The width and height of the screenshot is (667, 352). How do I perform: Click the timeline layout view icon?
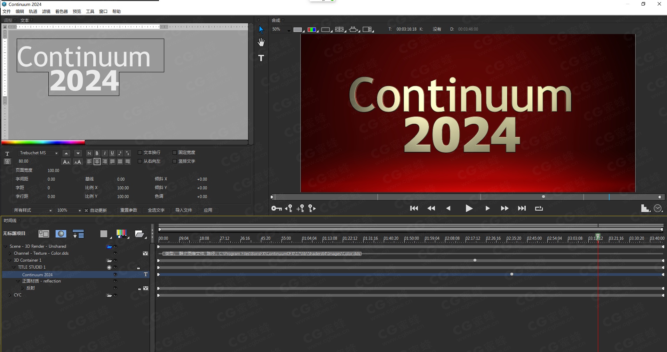tap(44, 234)
